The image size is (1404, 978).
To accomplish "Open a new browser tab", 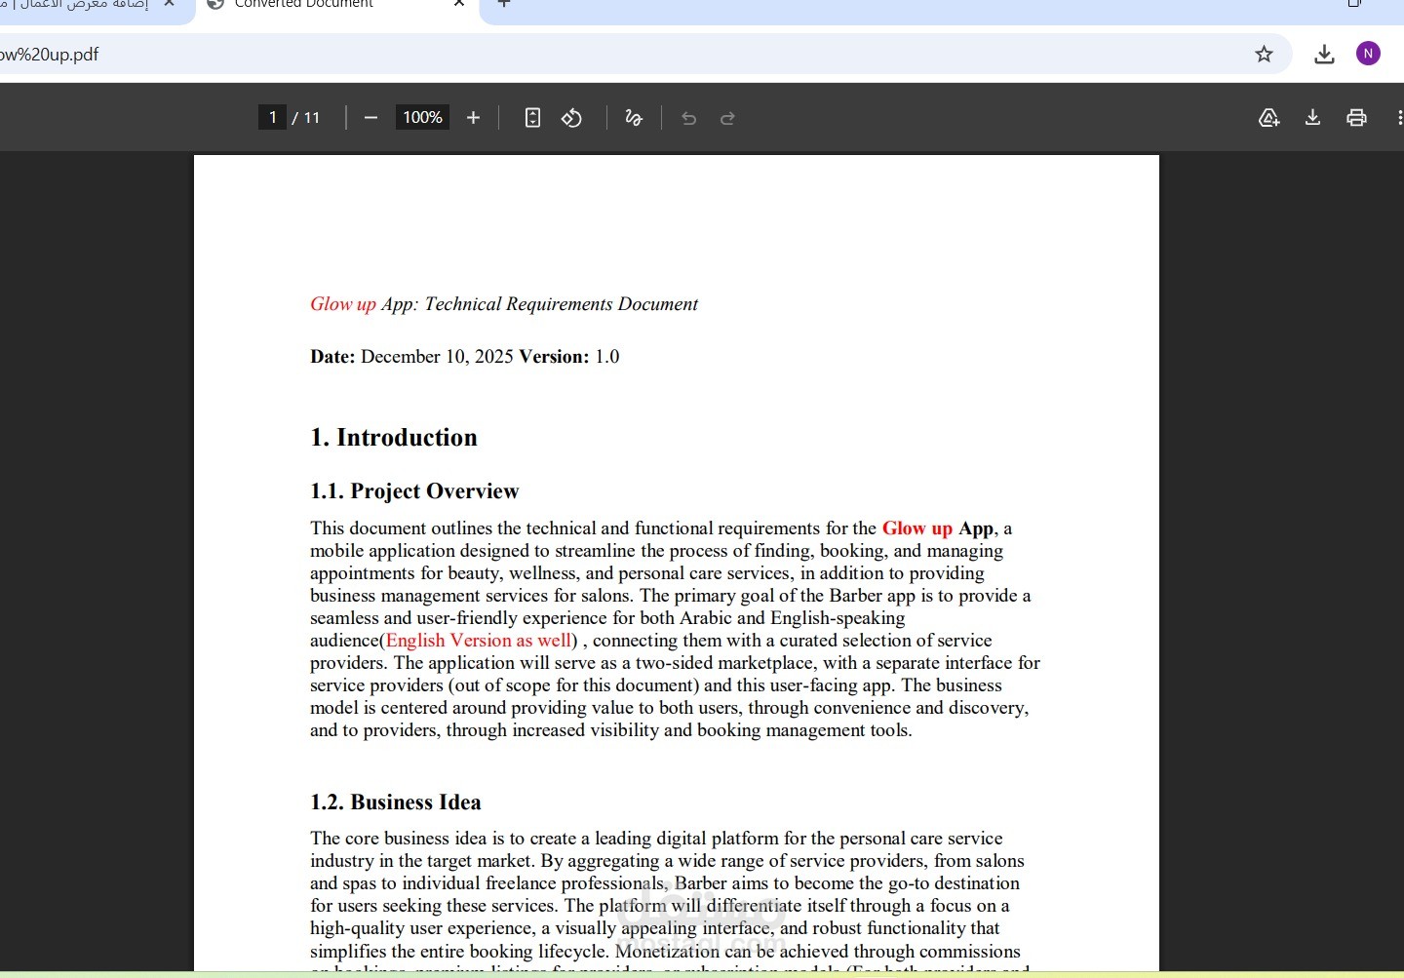I will 503,4.
